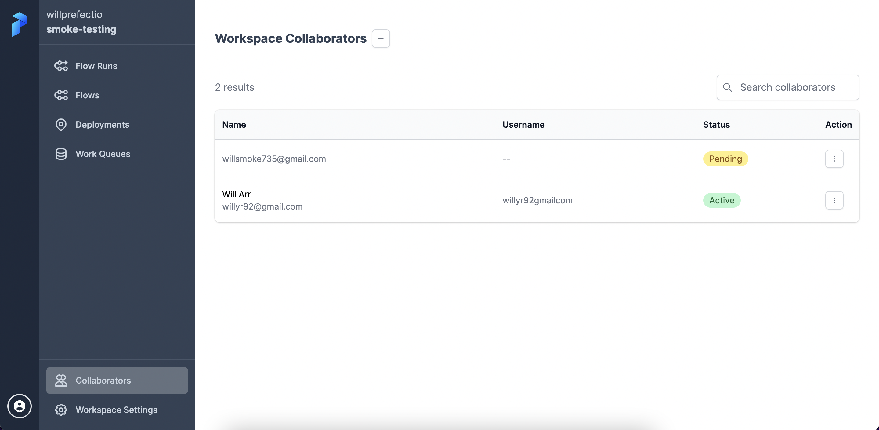Click the Name column header
This screenshot has width=879, height=430.
click(234, 125)
